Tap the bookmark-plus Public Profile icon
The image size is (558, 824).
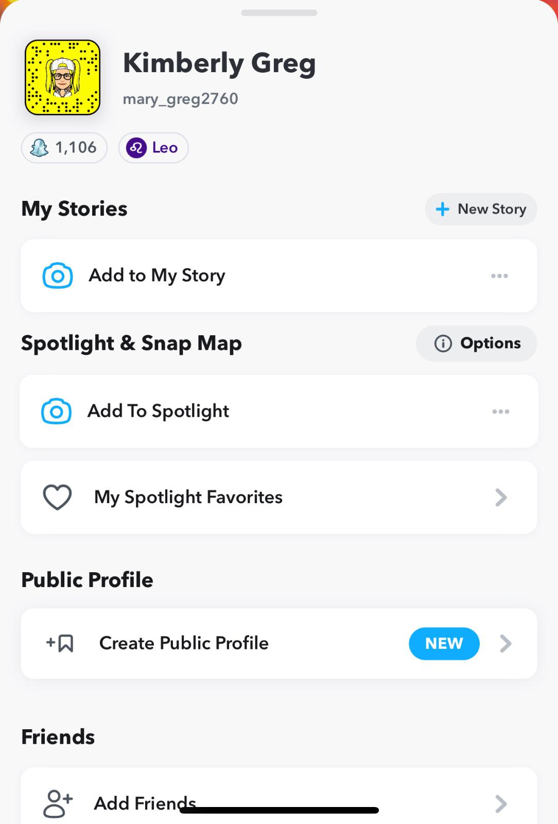tap(60, 643)
